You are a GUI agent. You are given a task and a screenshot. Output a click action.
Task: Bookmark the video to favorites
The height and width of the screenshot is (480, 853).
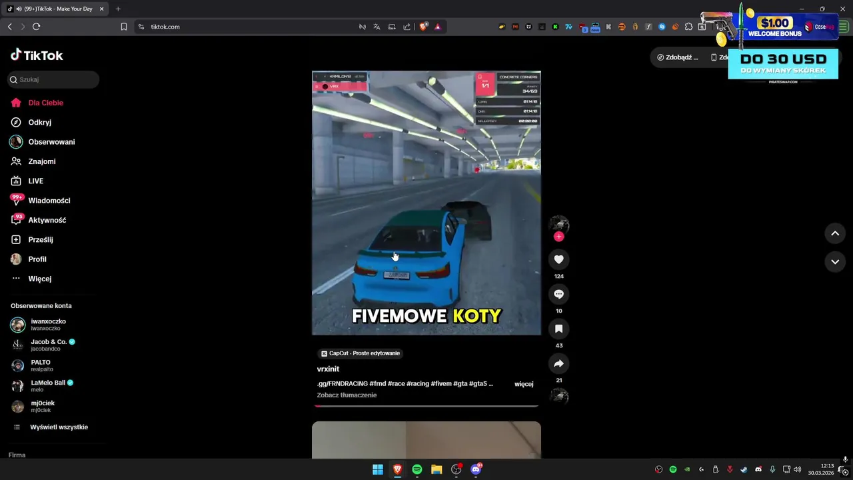[x=558, y=329]
